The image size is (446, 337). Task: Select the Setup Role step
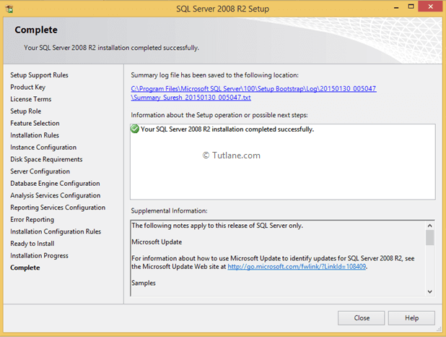point(26,111)
